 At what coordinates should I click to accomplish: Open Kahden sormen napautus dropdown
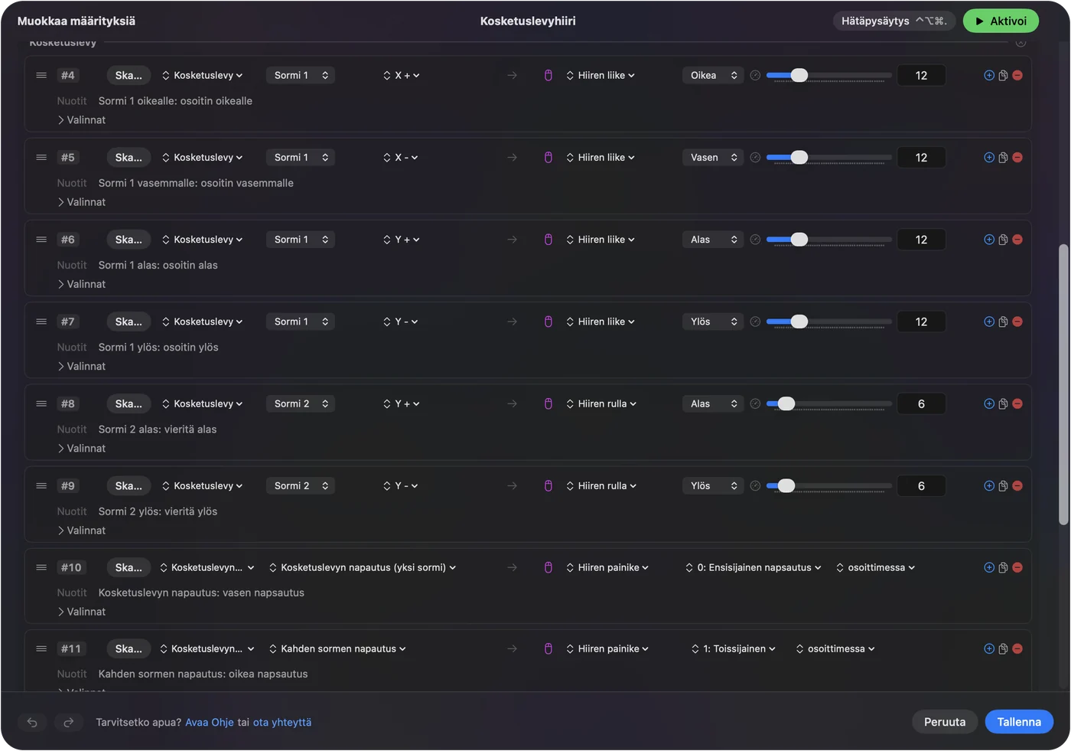coord(337,648)
